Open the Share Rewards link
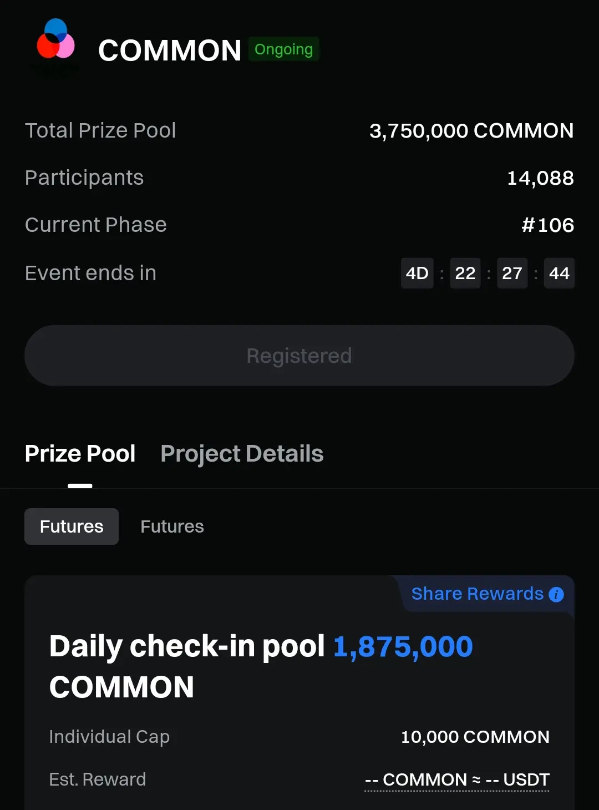 tap(477, 594)
